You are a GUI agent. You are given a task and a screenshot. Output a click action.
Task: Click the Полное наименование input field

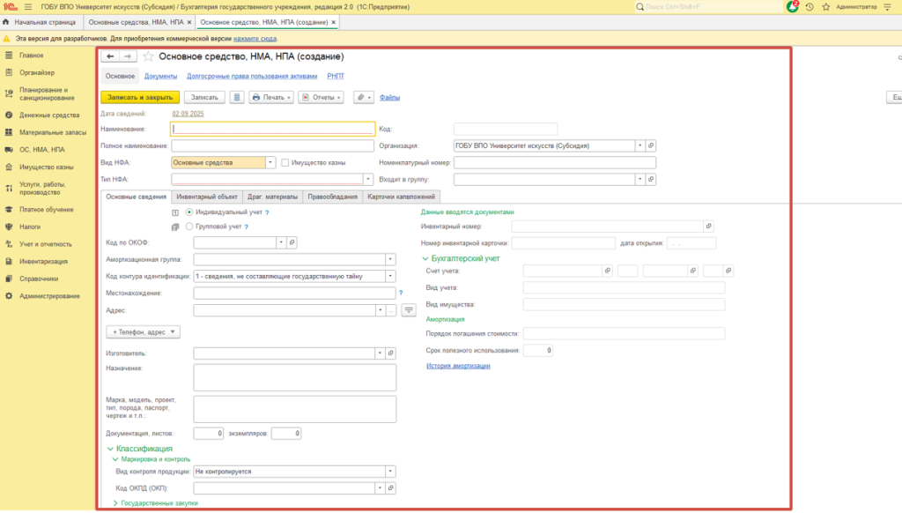point(273,145)
